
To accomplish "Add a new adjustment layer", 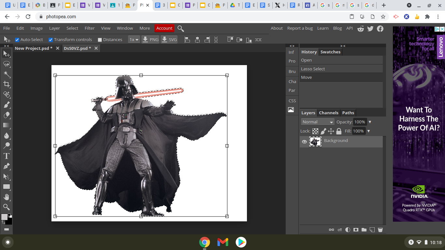I will click(x=348, y=229).
